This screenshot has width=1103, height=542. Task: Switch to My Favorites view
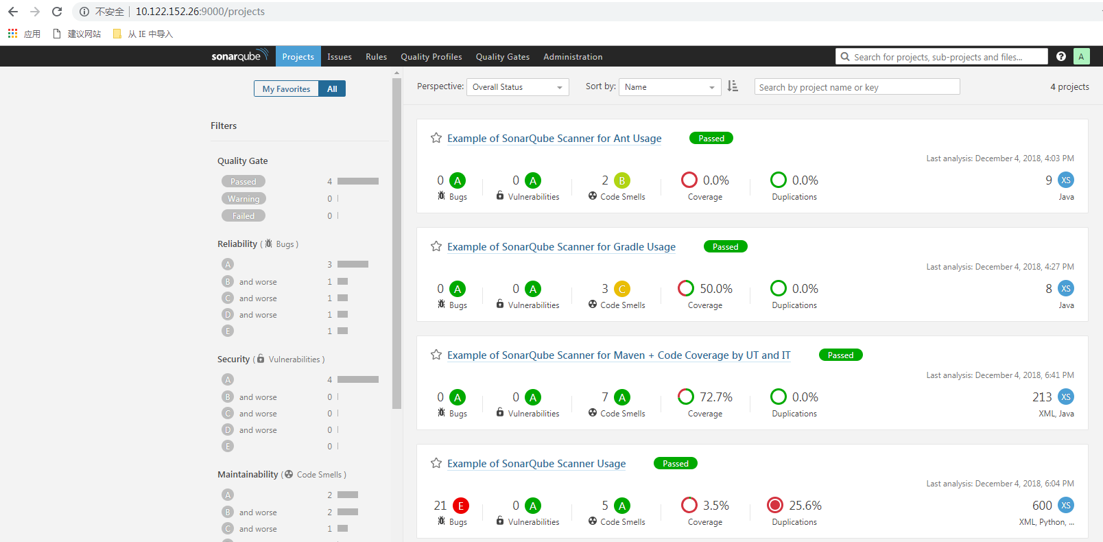pos(286,89)
